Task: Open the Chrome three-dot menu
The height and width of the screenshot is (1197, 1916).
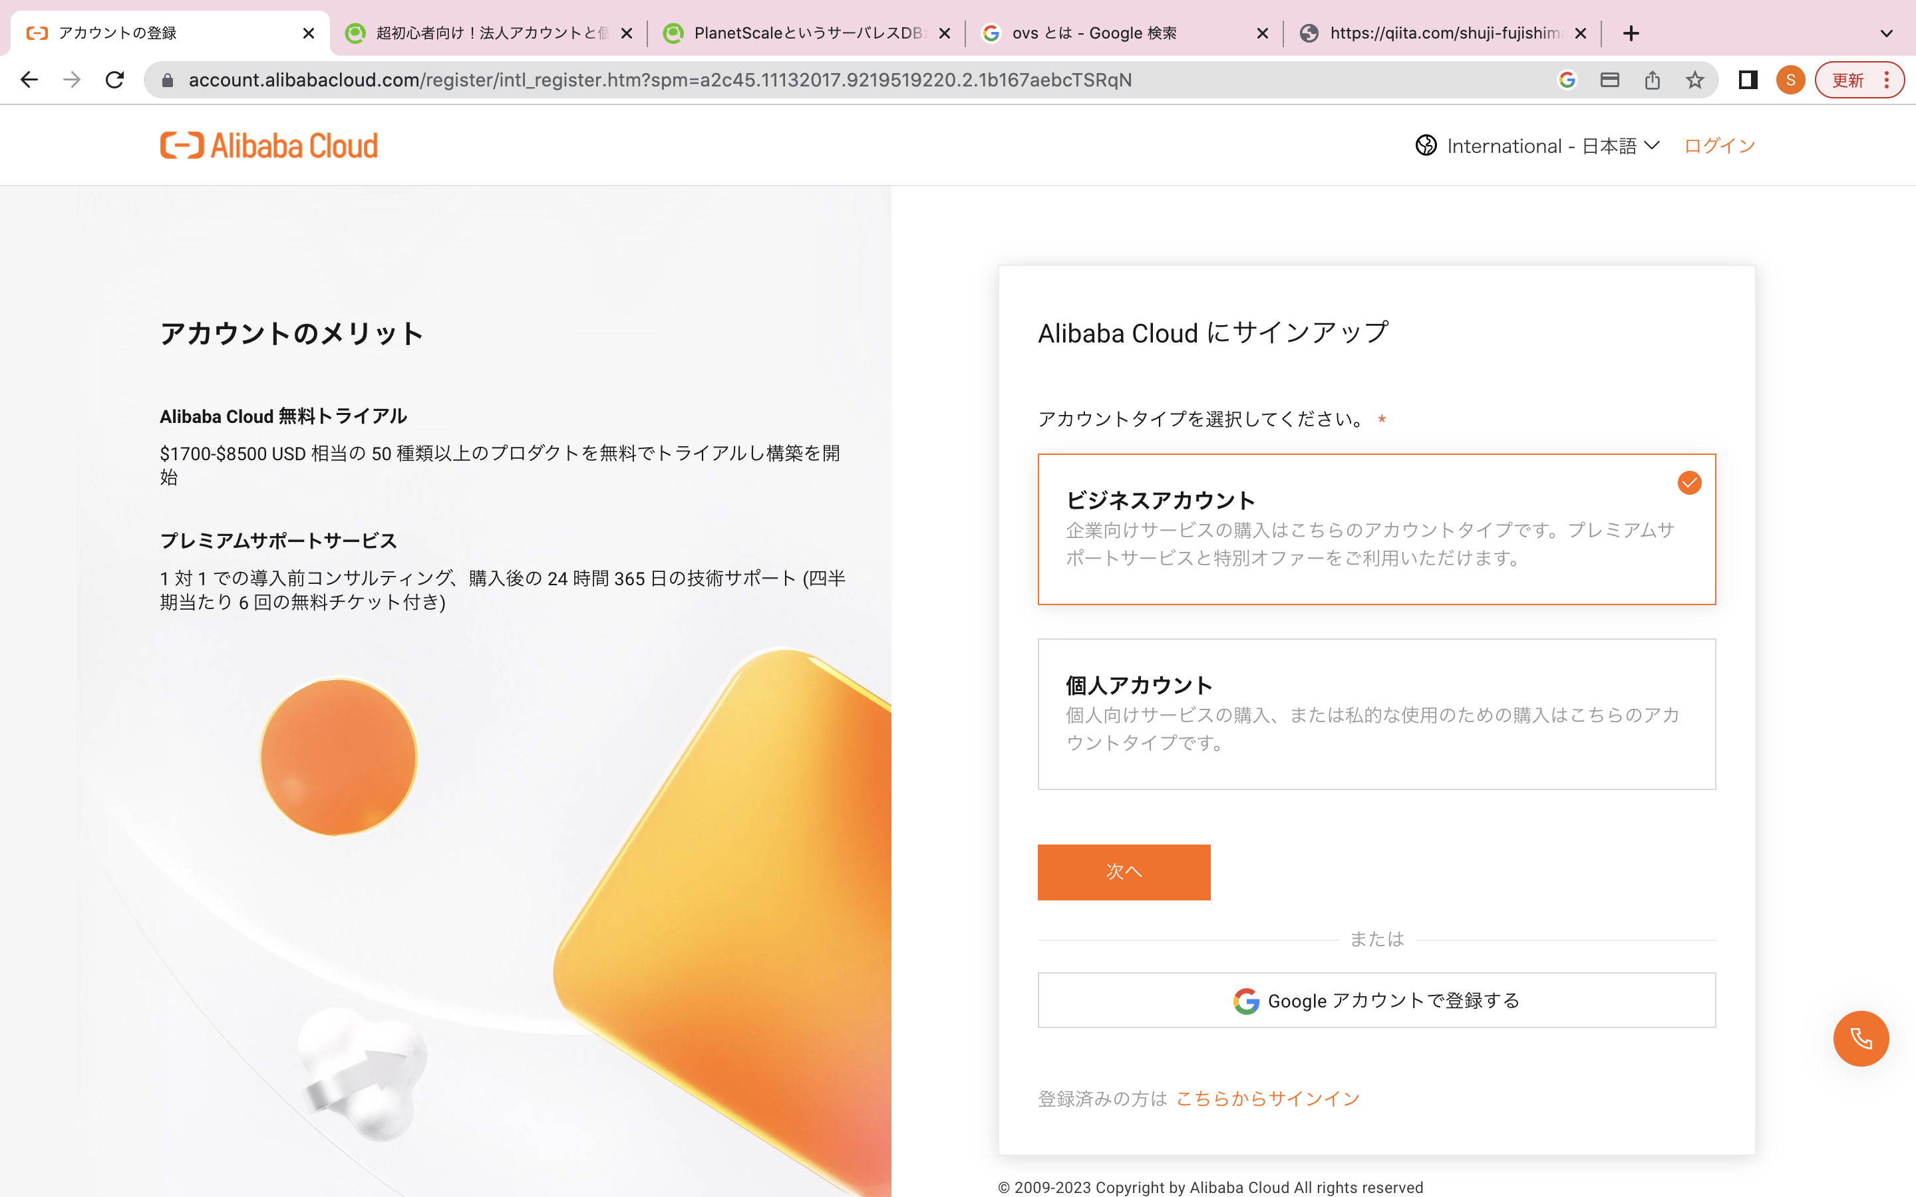Action: click(1887, 80)
